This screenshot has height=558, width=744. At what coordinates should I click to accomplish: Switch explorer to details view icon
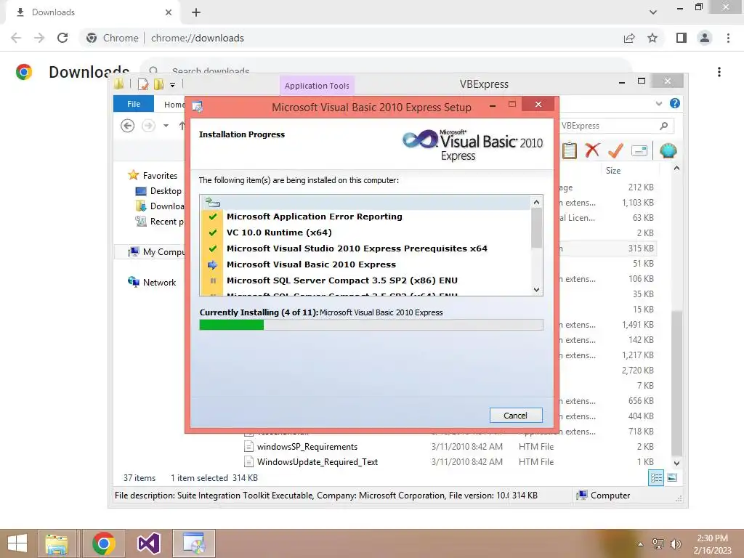coord(656,478)
